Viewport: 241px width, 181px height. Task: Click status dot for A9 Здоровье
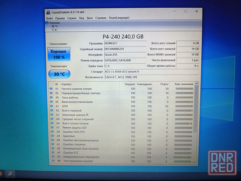tap(53, 136)
